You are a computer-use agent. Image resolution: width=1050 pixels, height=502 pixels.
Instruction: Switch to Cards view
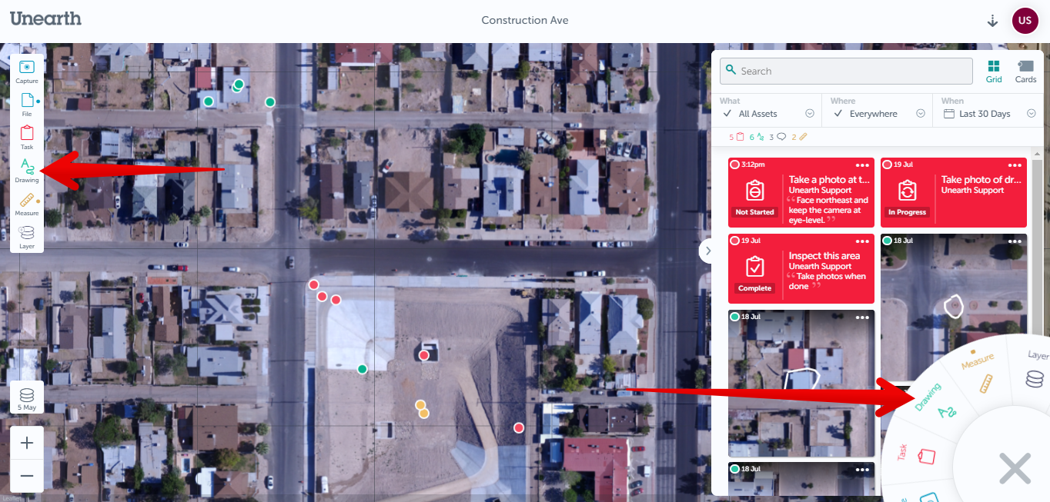[x=1025, y=71]
